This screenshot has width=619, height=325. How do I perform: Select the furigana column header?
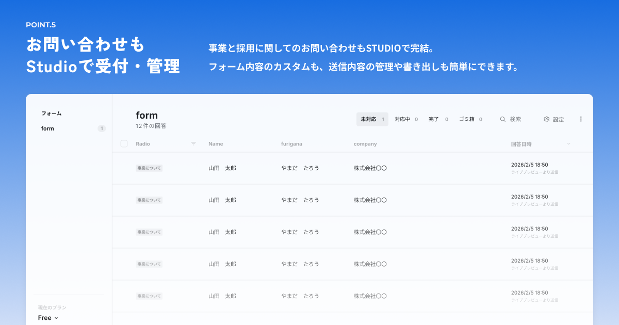tap(291, 144)
